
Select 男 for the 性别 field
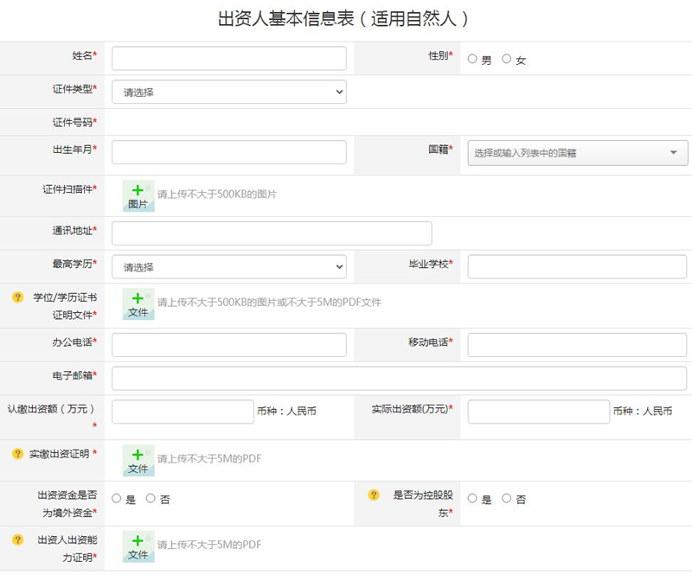click(472, 59)
